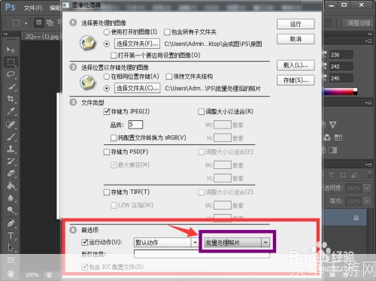The width and height of the screenshot is (376, 281).
Task: Select the History Brush tool
Action: 11,161
